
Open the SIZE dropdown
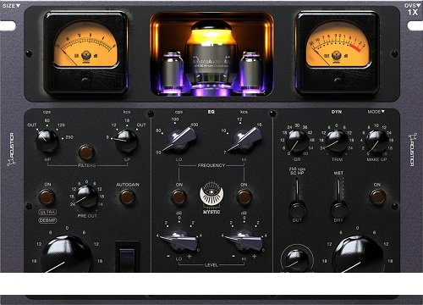(11, 6)
